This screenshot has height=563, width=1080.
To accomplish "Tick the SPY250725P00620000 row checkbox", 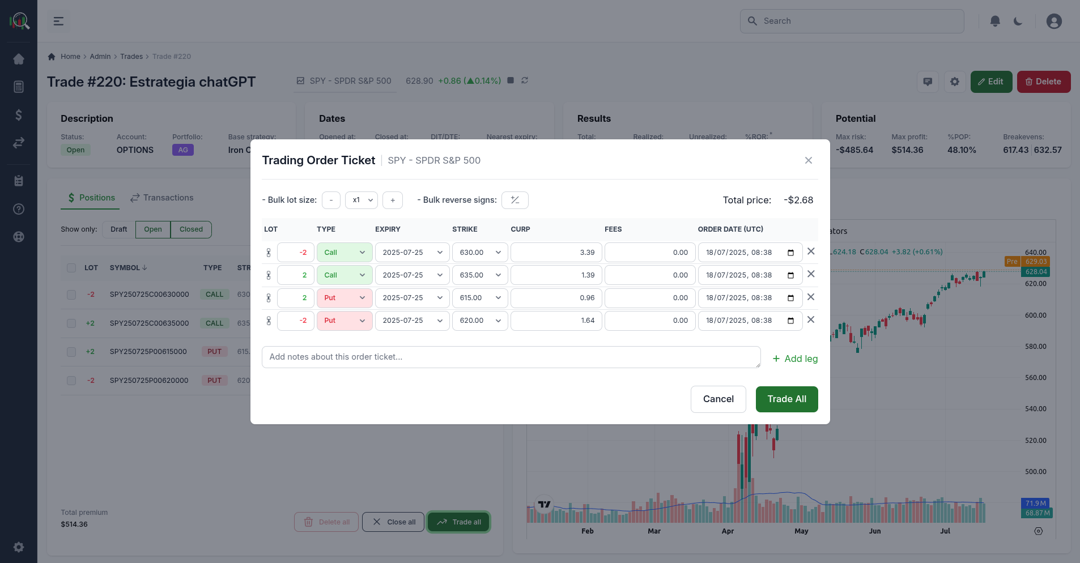I will 71,381.
